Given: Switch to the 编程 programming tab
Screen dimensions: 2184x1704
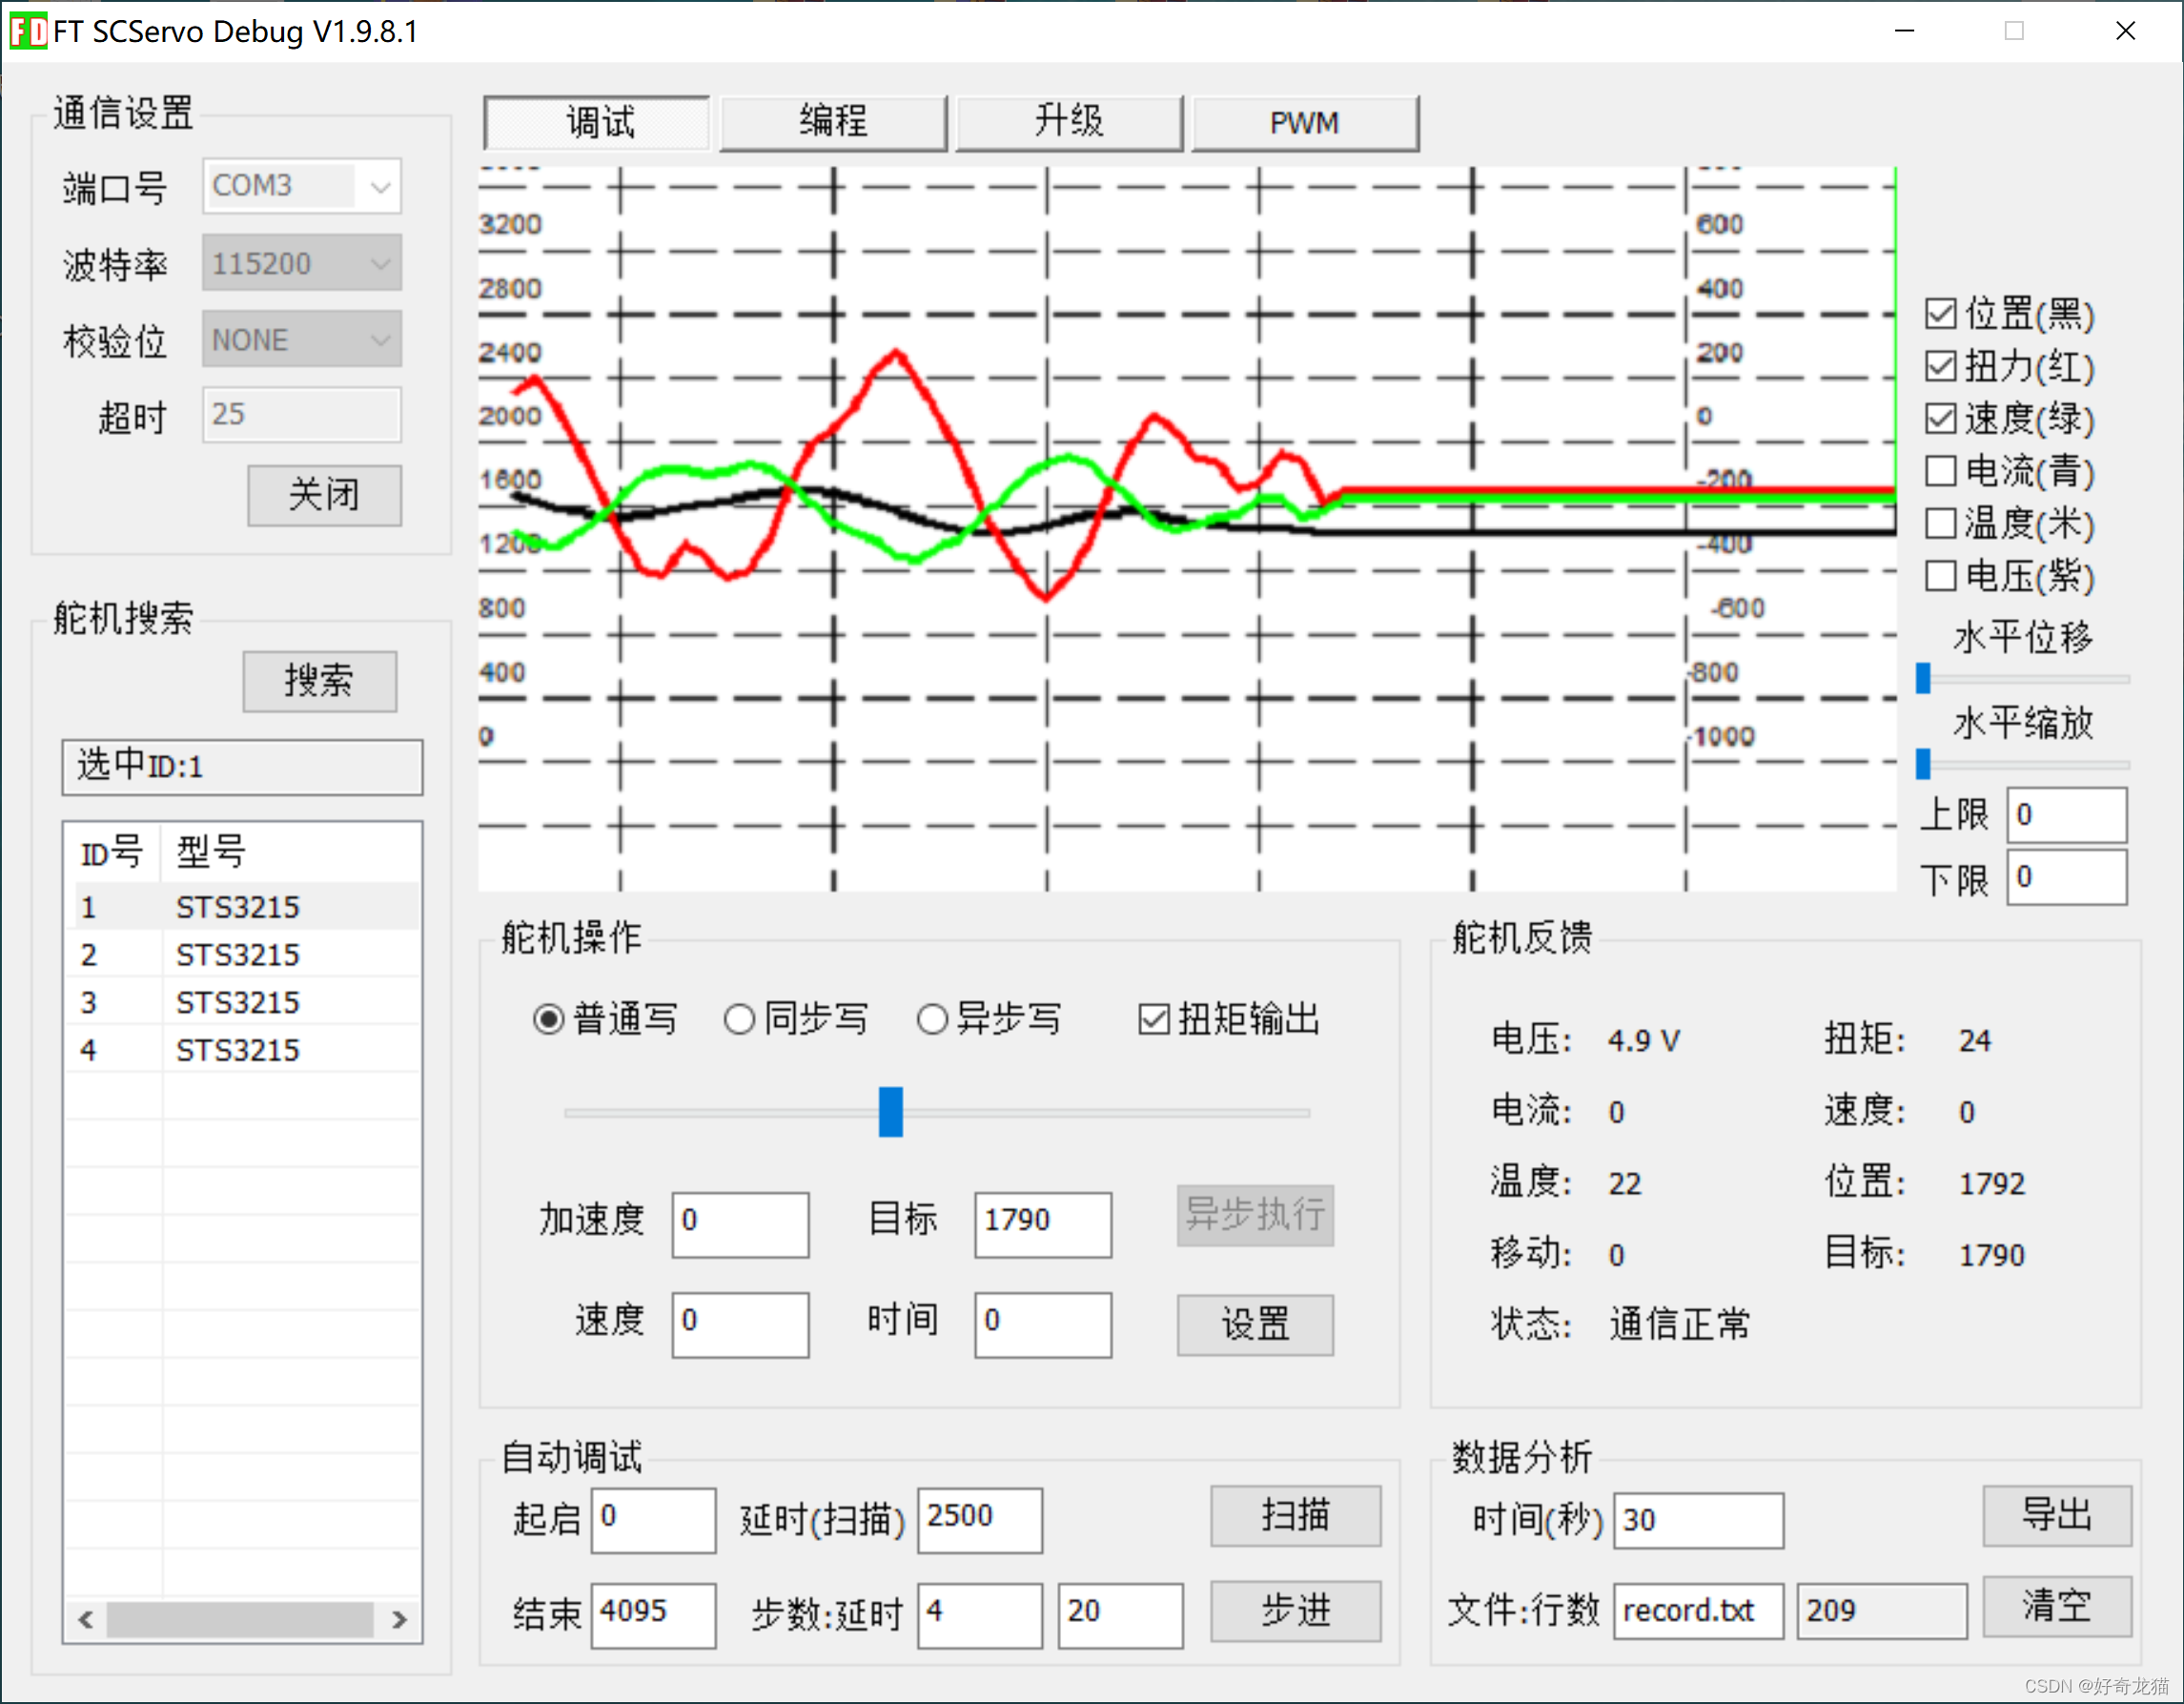Looking at the screenshot, I should [832, 123].
